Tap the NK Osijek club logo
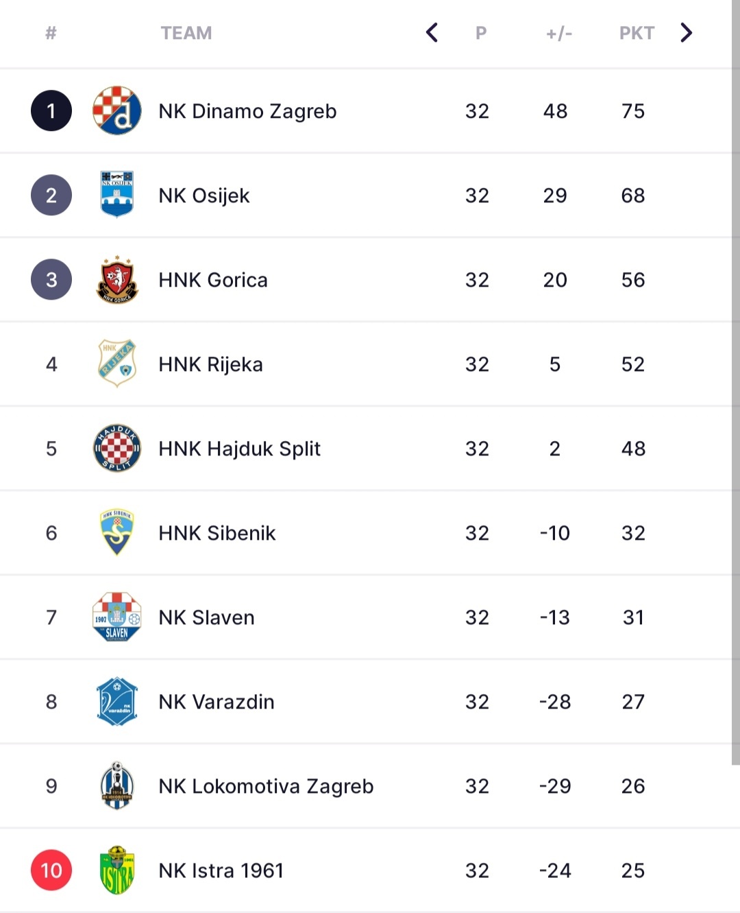This screenshot has height=913, width=740. click(x=117, y=195)
